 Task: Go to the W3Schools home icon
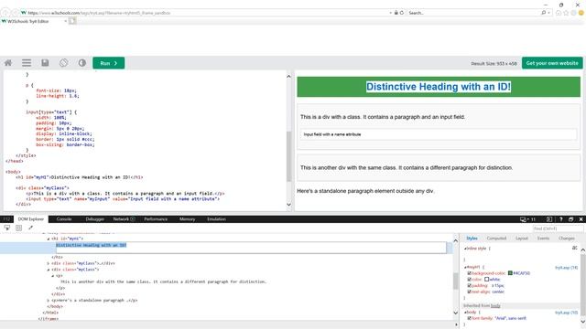coord(8,63)
